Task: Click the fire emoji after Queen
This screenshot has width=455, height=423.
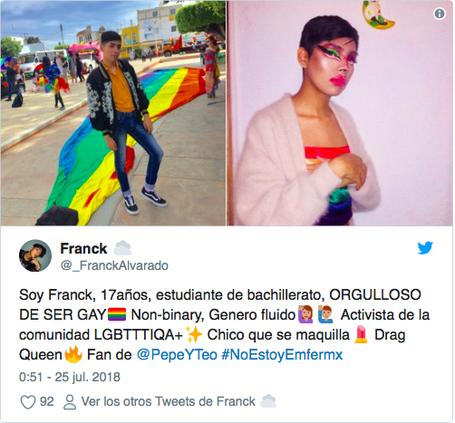Action: click(73, 354)
